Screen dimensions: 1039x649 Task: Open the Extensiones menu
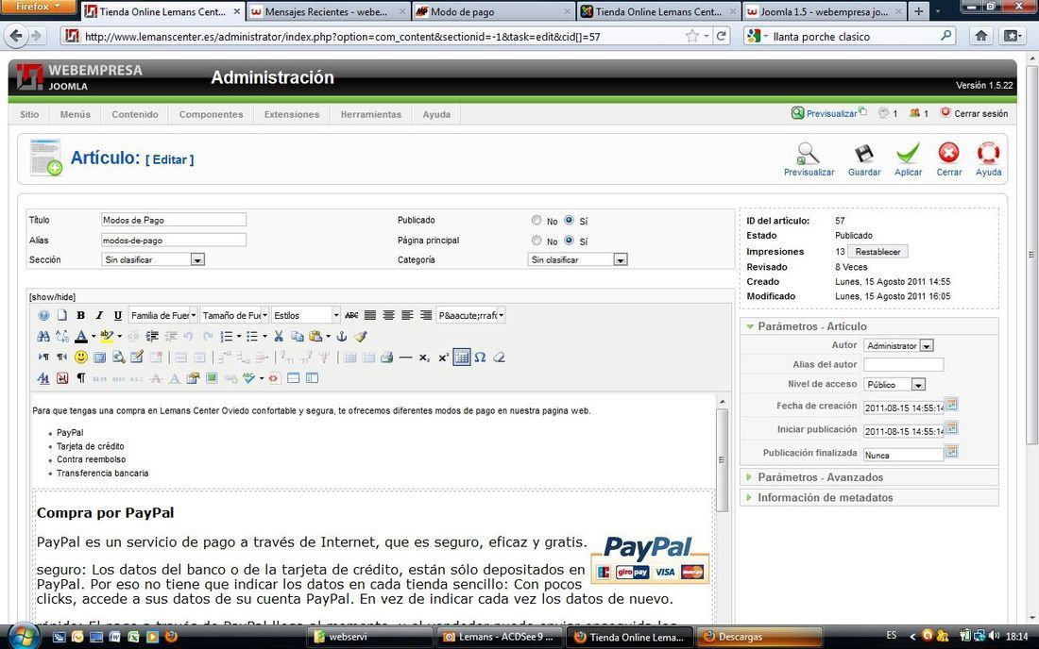click(292, 114)
